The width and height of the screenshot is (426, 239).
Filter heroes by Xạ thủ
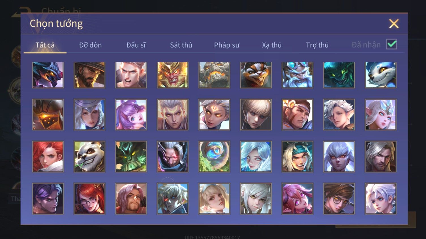click(x=272, y=45)
